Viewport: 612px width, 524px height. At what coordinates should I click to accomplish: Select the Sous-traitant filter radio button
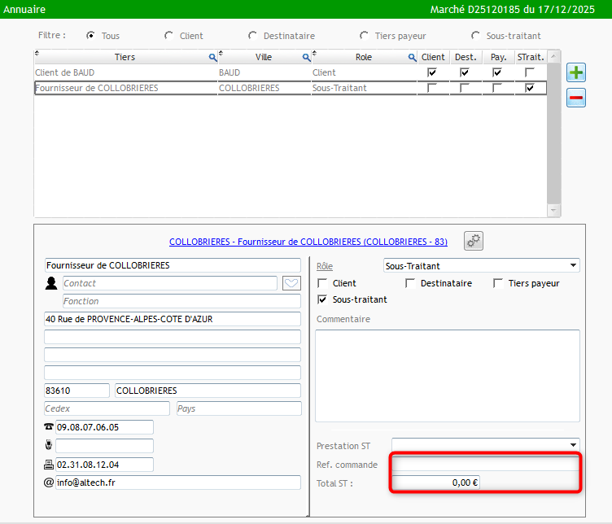(x=475, y=36)
